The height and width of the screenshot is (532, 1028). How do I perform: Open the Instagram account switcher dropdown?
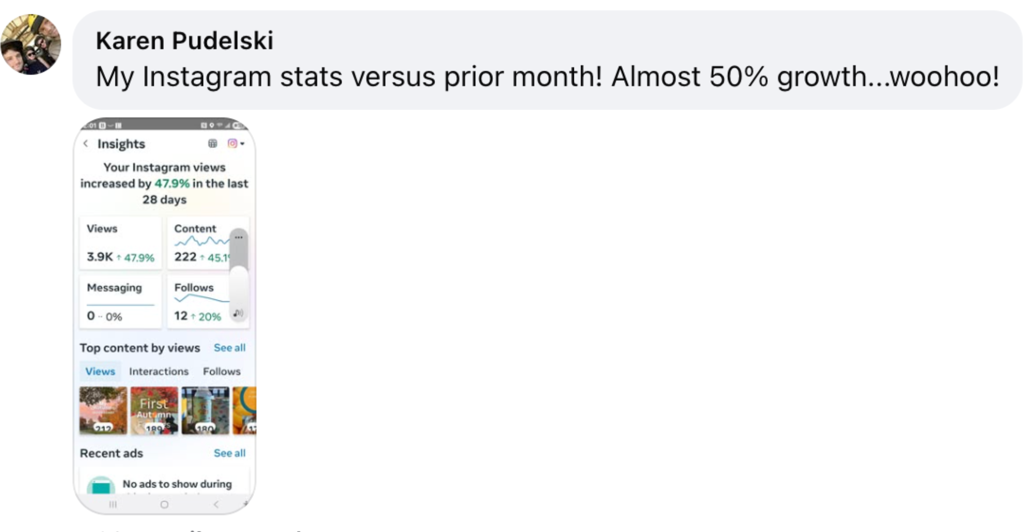coord(236,144)
